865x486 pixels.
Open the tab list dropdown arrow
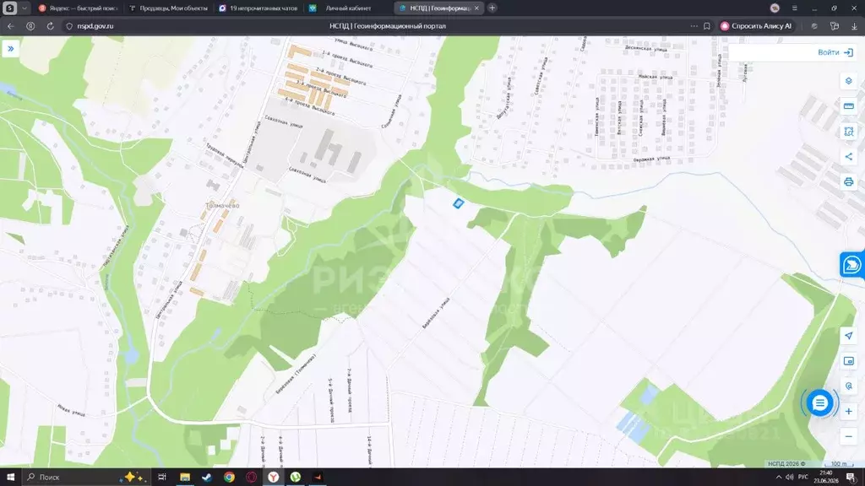pos(24,8)
